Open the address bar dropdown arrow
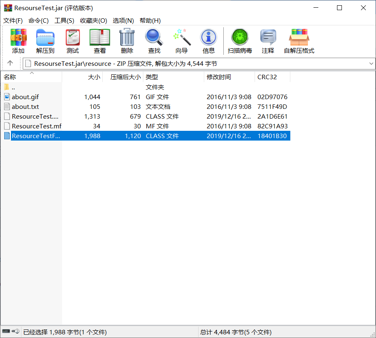 (371, 64)
